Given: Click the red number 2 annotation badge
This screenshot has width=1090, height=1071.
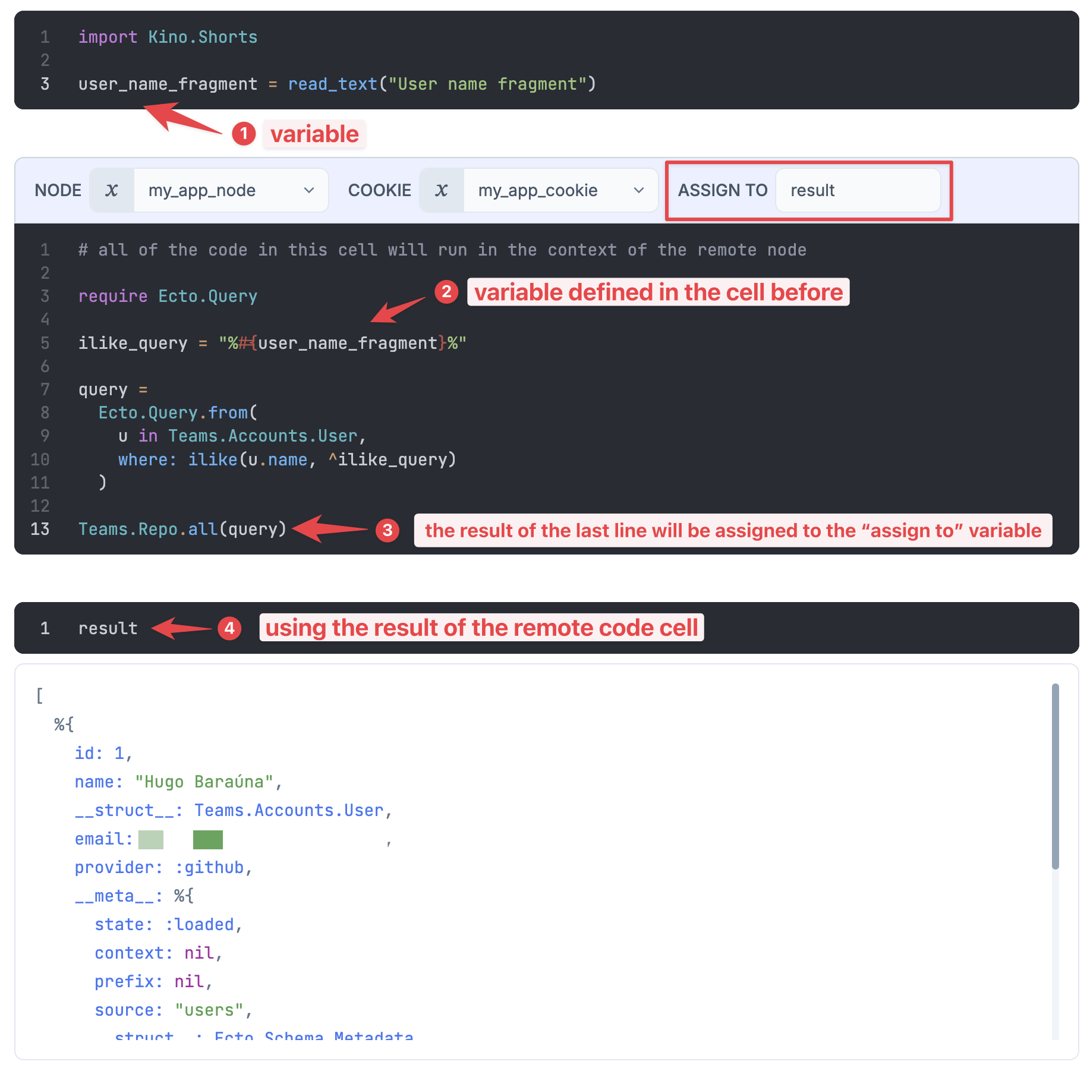Looking at the screenshot, I should click(x=446, y=292).
